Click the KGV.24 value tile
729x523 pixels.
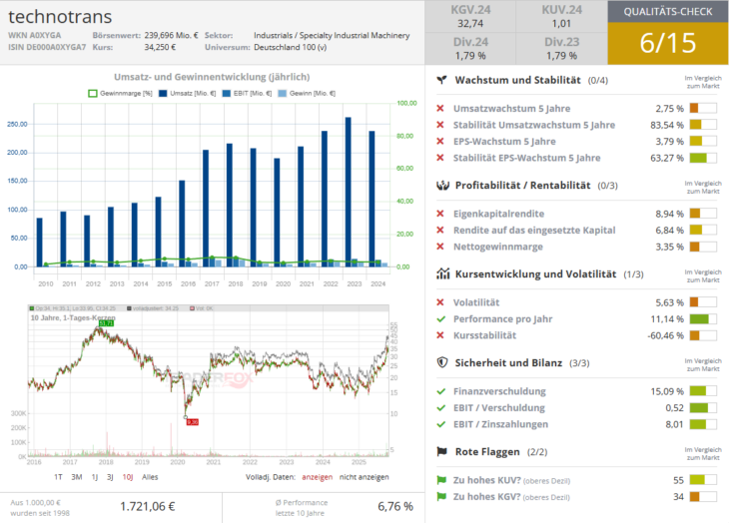coord(469,17)
